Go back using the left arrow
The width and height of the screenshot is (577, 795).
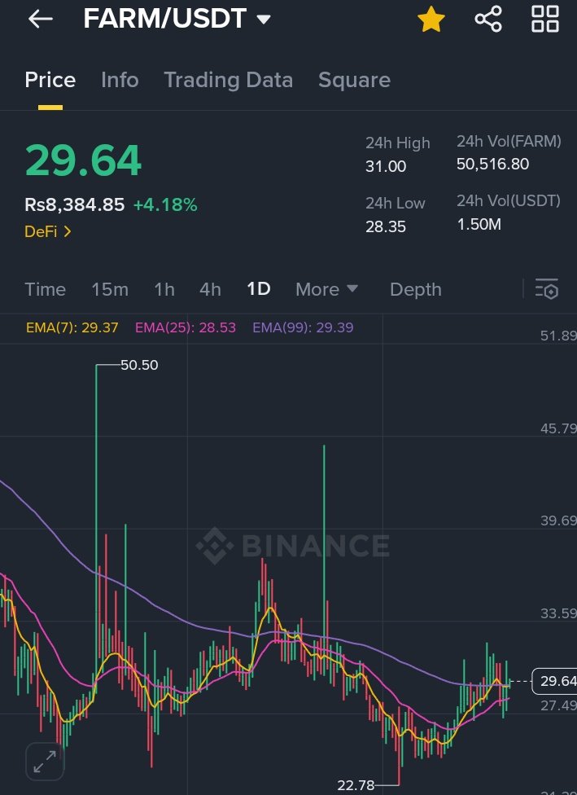coord(41,20)
